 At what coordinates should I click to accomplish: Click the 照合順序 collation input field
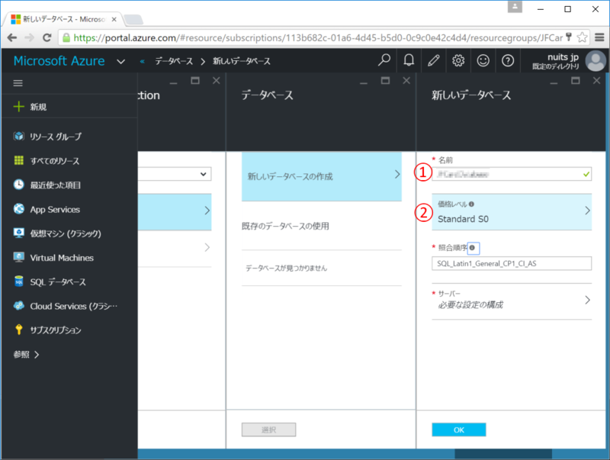[x=512, y=263]
